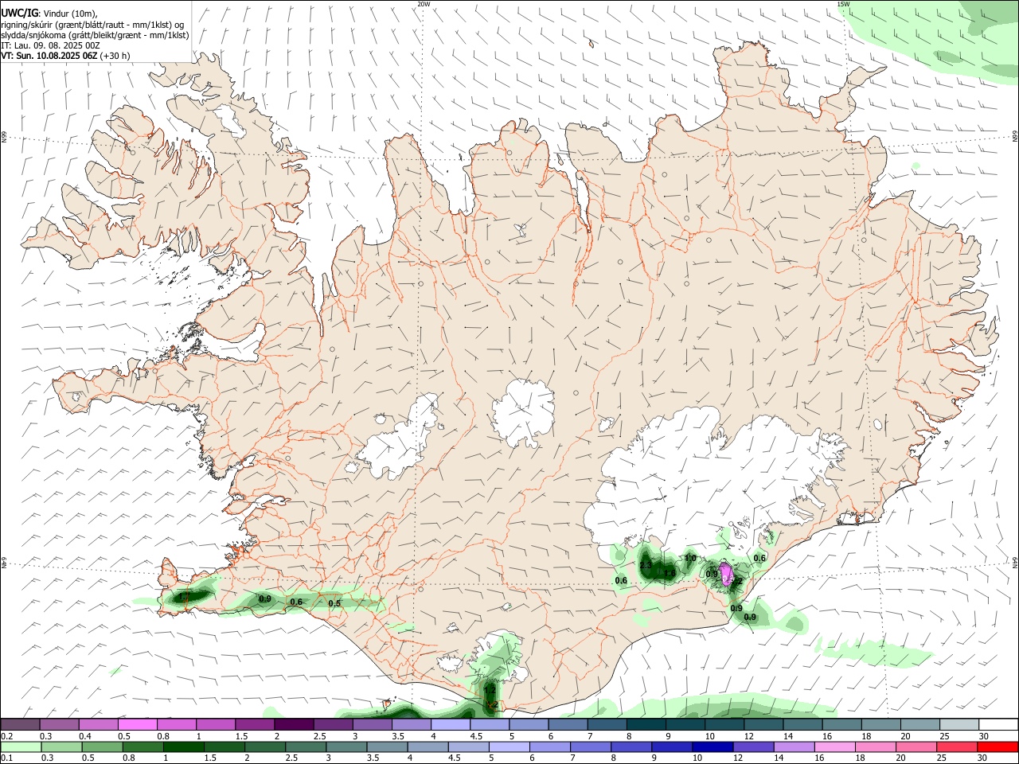
Task: Click the bright red 30 swatch in rain scale
Action: [998, 746]
